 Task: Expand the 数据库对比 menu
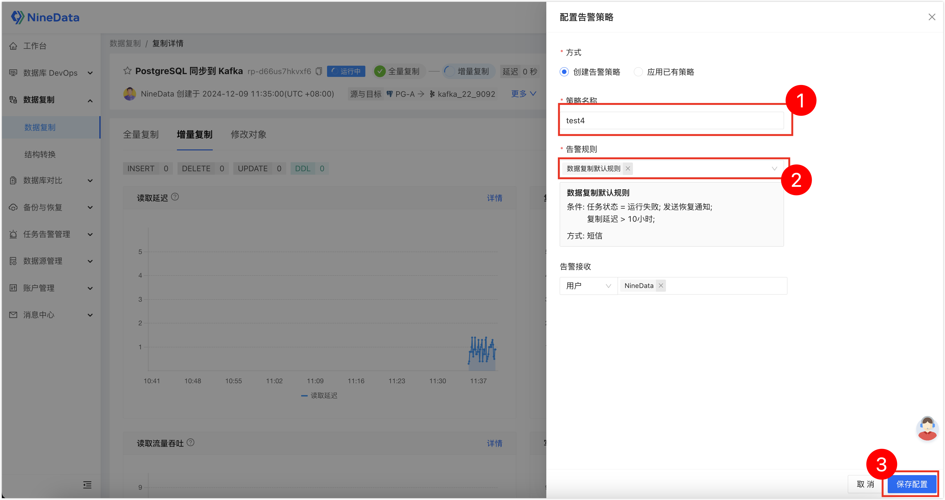coord(90,180)
